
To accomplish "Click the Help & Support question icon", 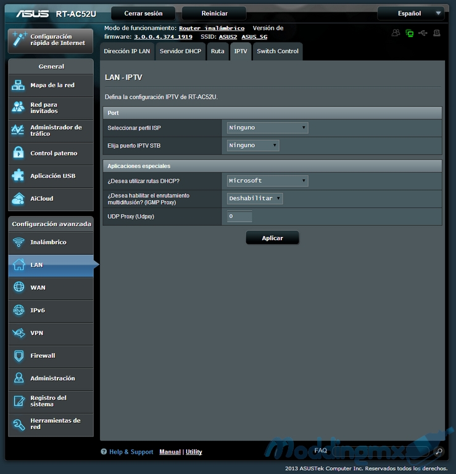I will click(x=104, y=452).
